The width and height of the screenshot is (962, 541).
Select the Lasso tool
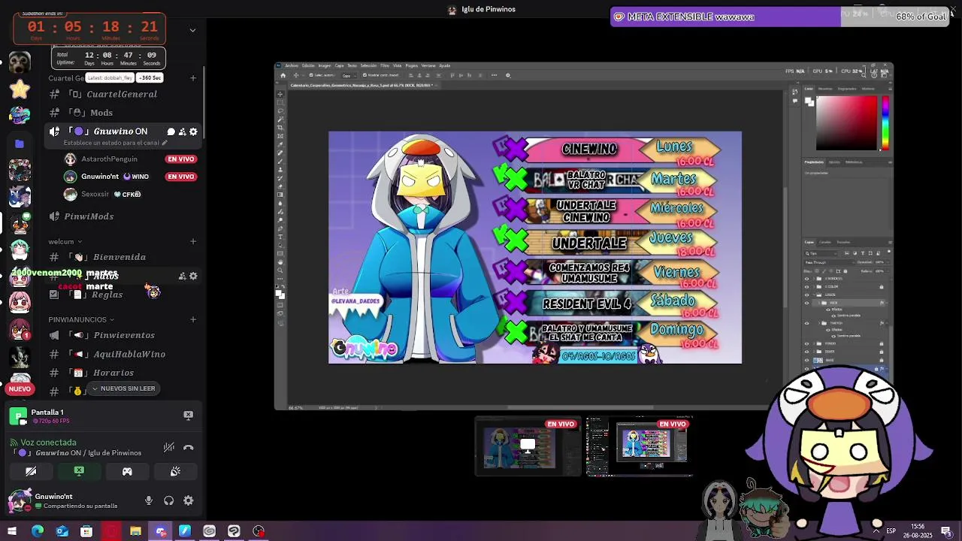[280, 111]
